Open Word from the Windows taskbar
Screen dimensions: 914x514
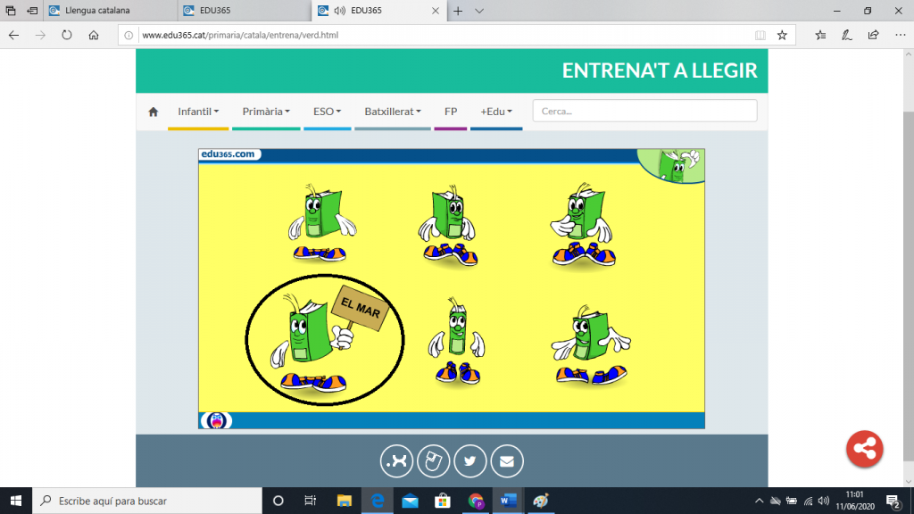pyautogui.click(x=508, y=501)
